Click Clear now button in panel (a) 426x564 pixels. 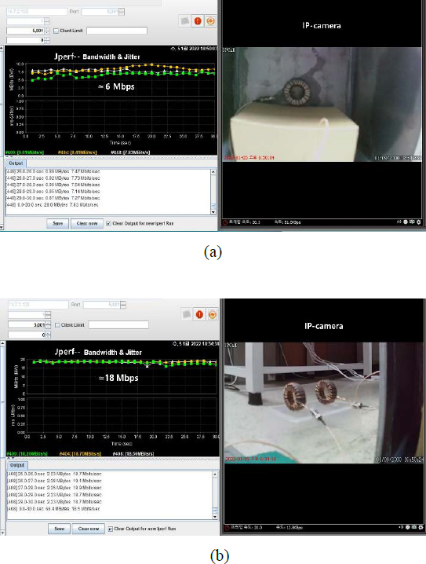[x=87, y=223]
